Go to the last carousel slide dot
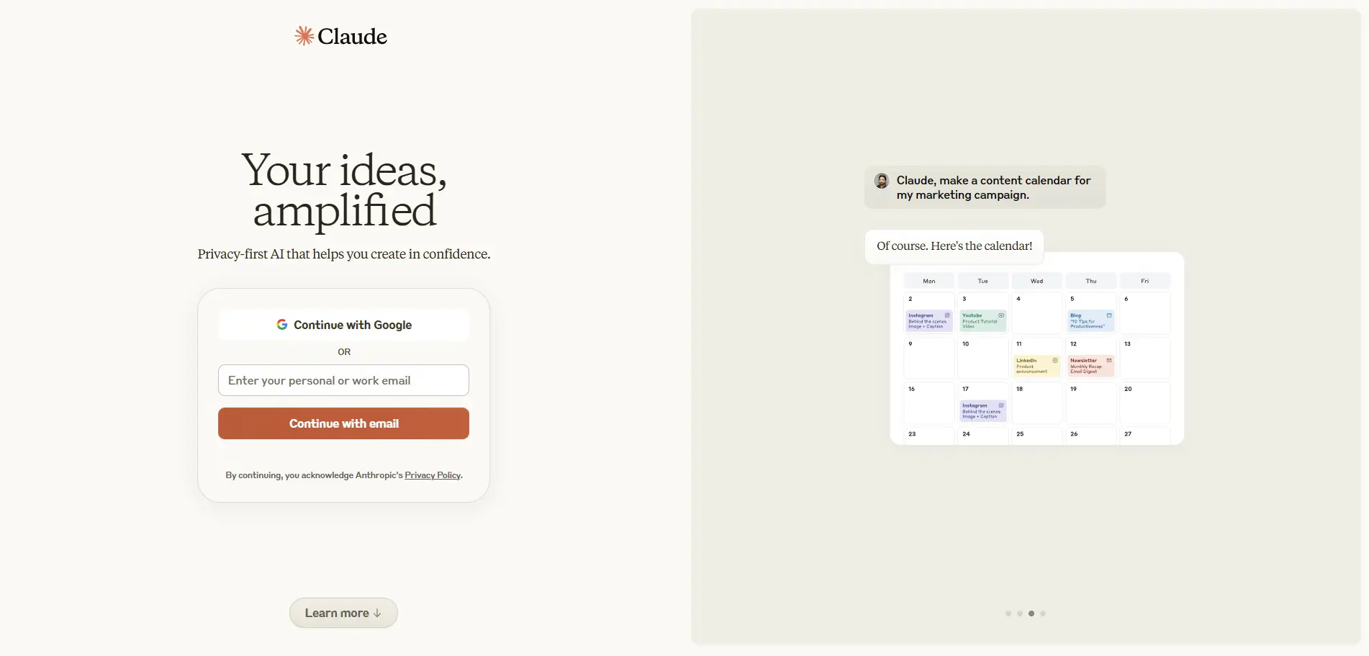This screenshot has height=656, width=1369. click(x=1043, y=614)
